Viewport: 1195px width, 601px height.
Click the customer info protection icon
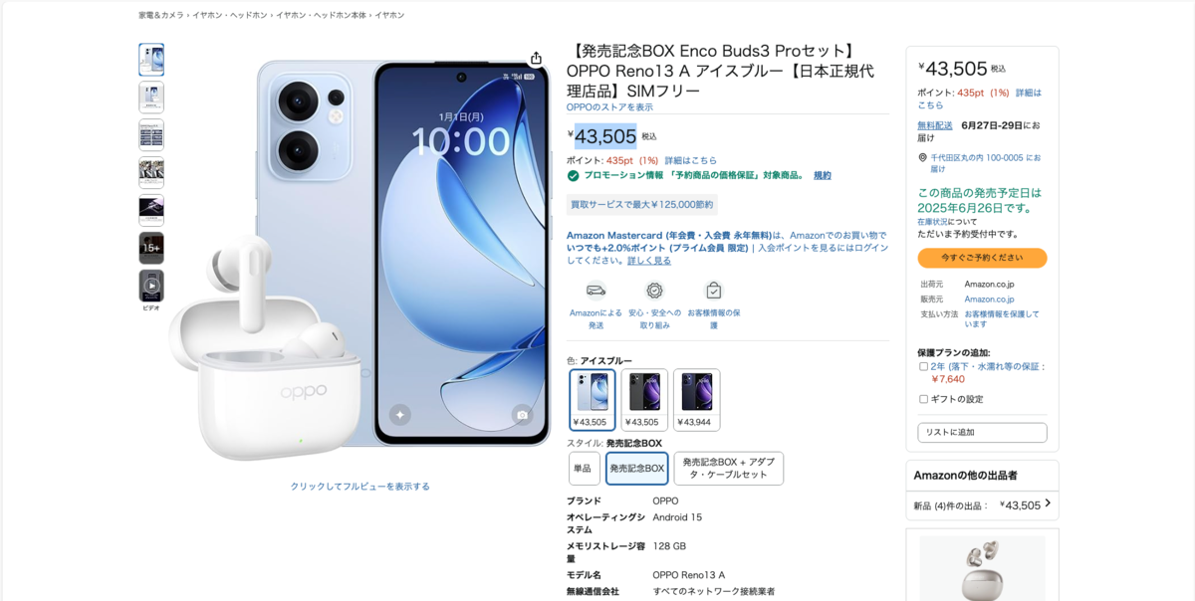click(x=714, y=291)
